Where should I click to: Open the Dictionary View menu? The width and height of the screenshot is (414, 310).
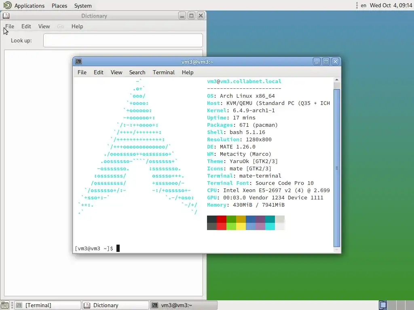point(44,26)
